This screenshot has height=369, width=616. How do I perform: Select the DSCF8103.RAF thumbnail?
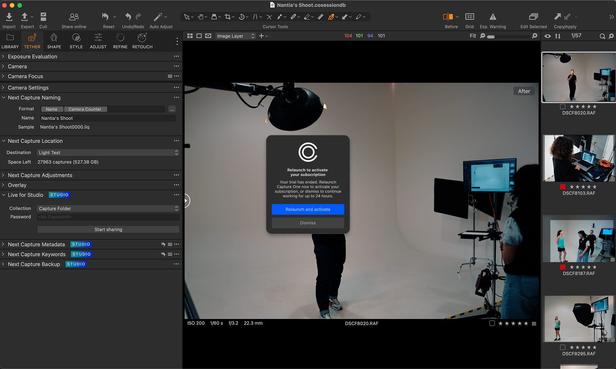click(578, 159)
